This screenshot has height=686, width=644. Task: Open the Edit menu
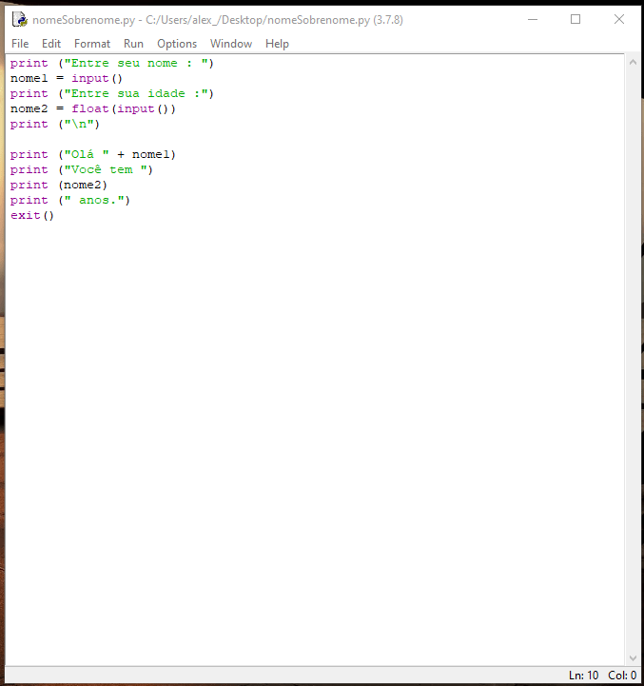point(51,44)
